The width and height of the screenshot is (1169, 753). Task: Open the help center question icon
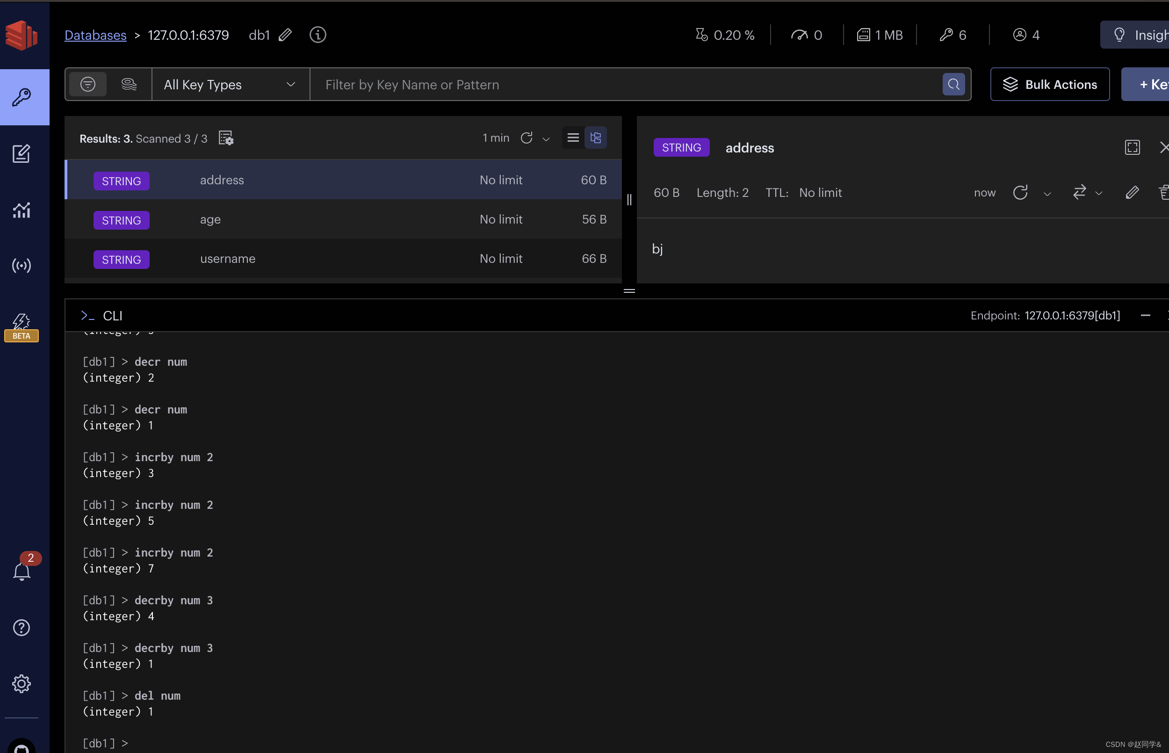(x=21, y=627)
